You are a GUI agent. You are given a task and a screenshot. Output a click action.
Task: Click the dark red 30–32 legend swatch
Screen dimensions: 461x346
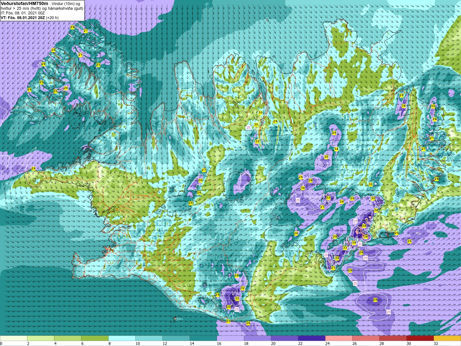[x=420, y=338]
